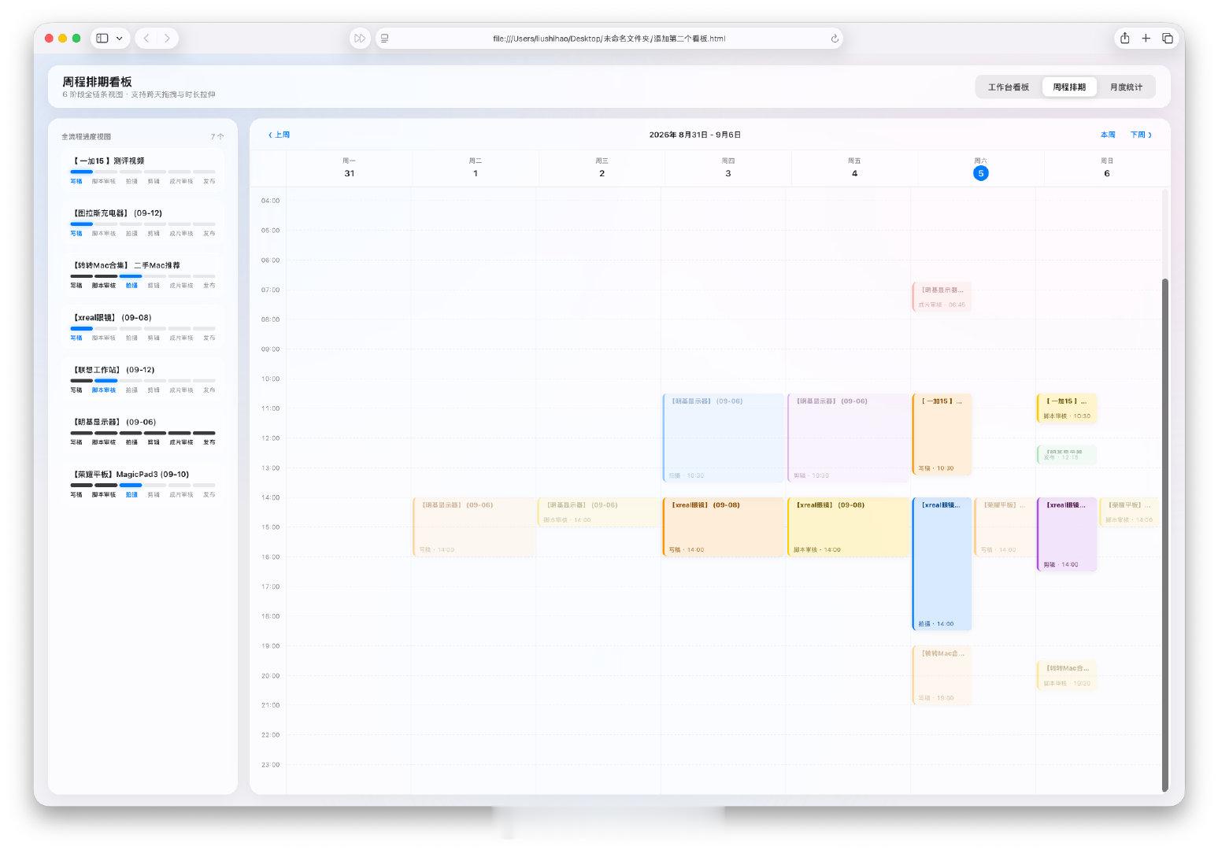This screenshot has height=850, width=1218.
Task: Open the 【转转Mac合集】二手Mac推荐 card
Action: point(143,275)
